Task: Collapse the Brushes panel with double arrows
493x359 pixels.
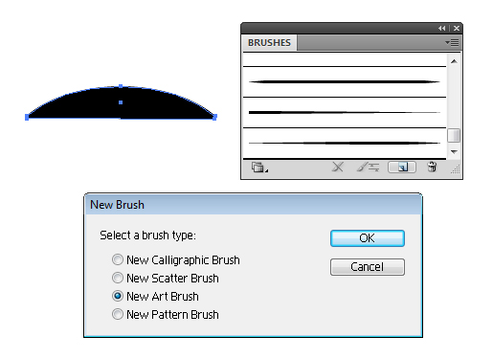Action: point(441,29)
